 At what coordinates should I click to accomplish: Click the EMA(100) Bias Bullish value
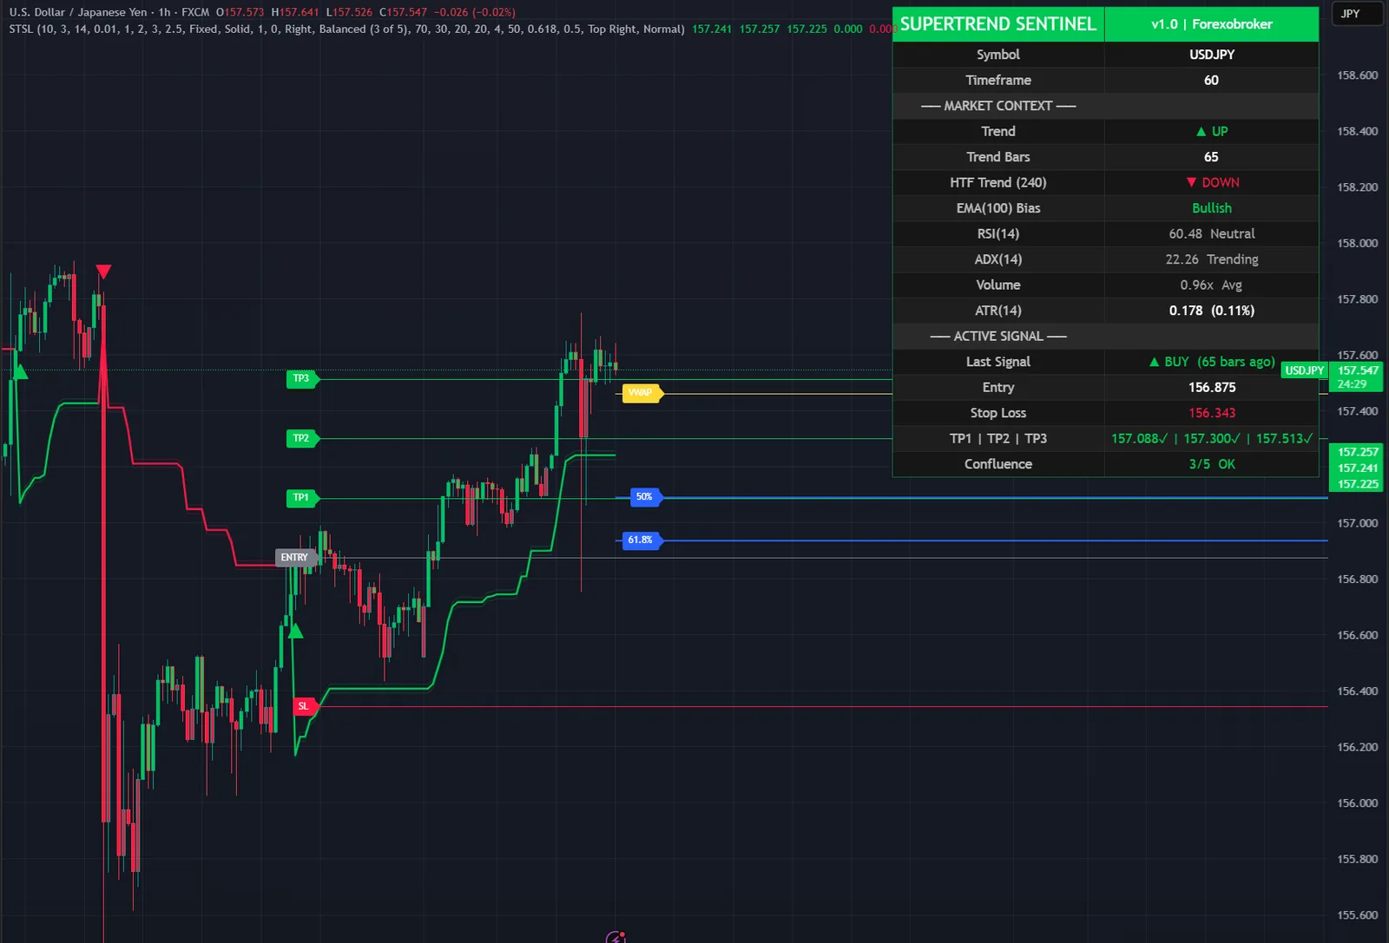tap(1212, 208)
